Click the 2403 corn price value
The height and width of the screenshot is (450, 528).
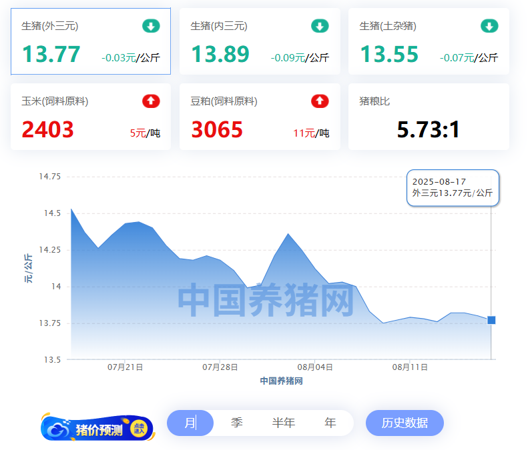[48, 129]
